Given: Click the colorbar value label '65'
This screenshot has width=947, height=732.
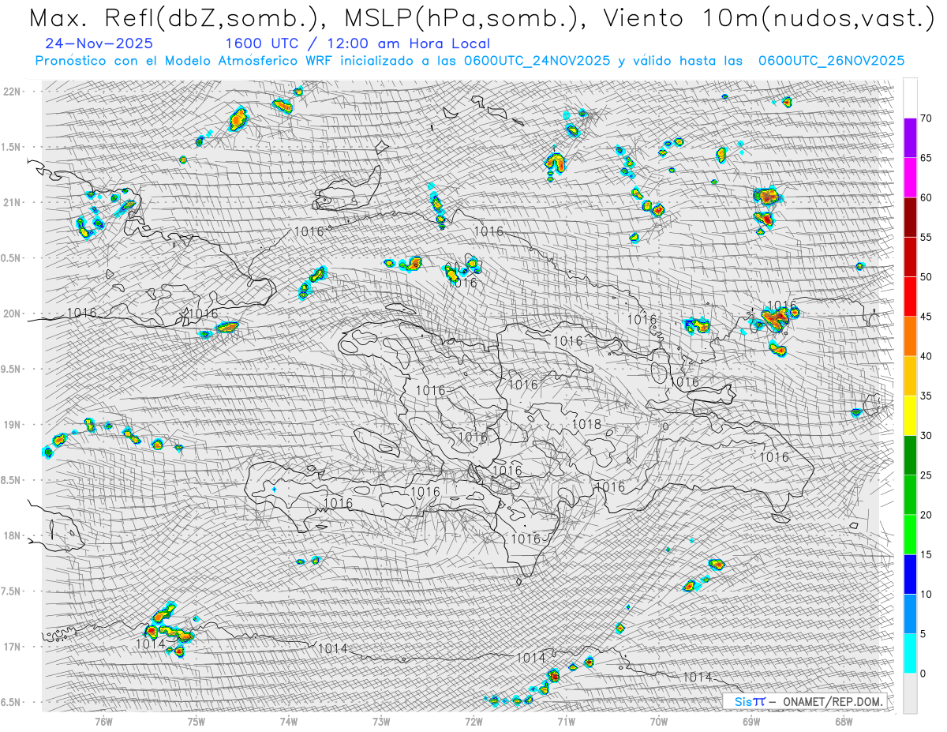Looking at the screenshot, I should [926, 158].
